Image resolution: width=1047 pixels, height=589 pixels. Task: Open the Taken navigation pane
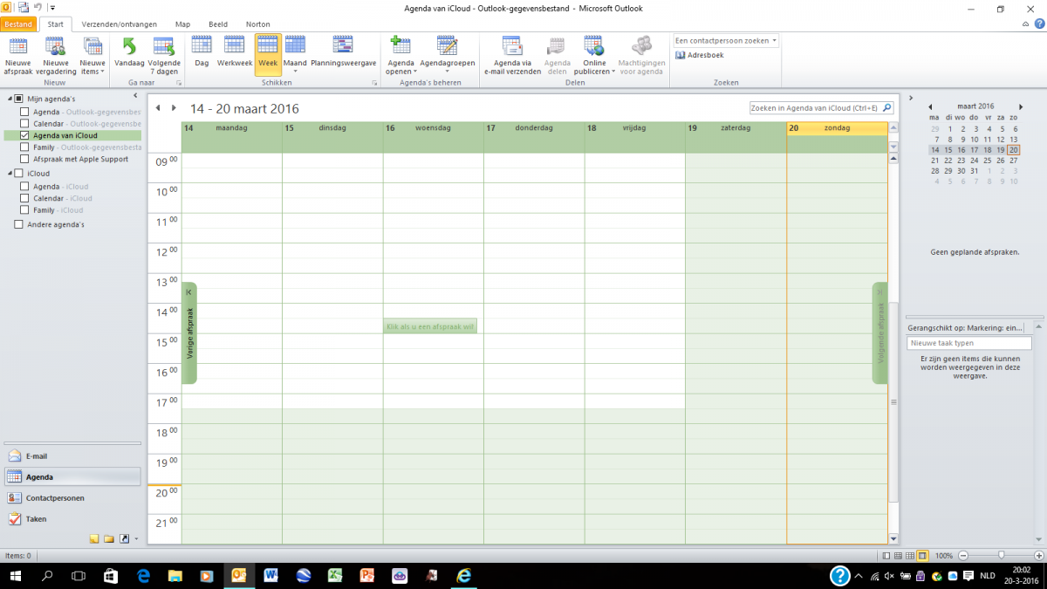(72, 518)
